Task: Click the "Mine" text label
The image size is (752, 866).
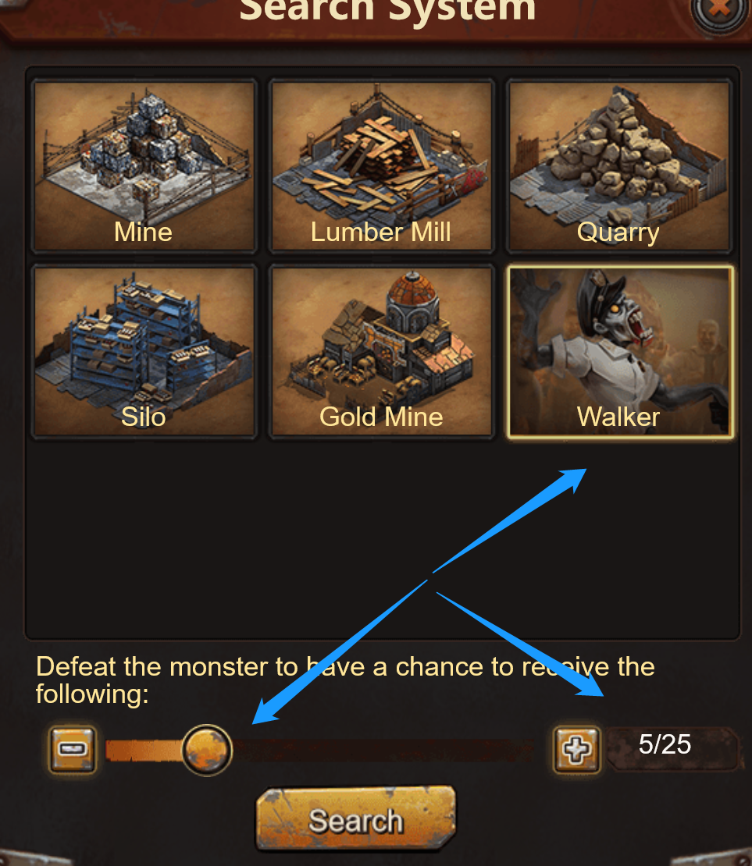Action: (x=143, y=232)
